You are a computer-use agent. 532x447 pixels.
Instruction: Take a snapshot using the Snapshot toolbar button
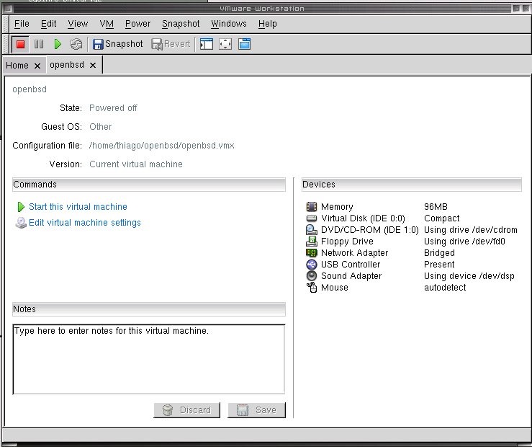pyautogui.click(x=118, y=44)
